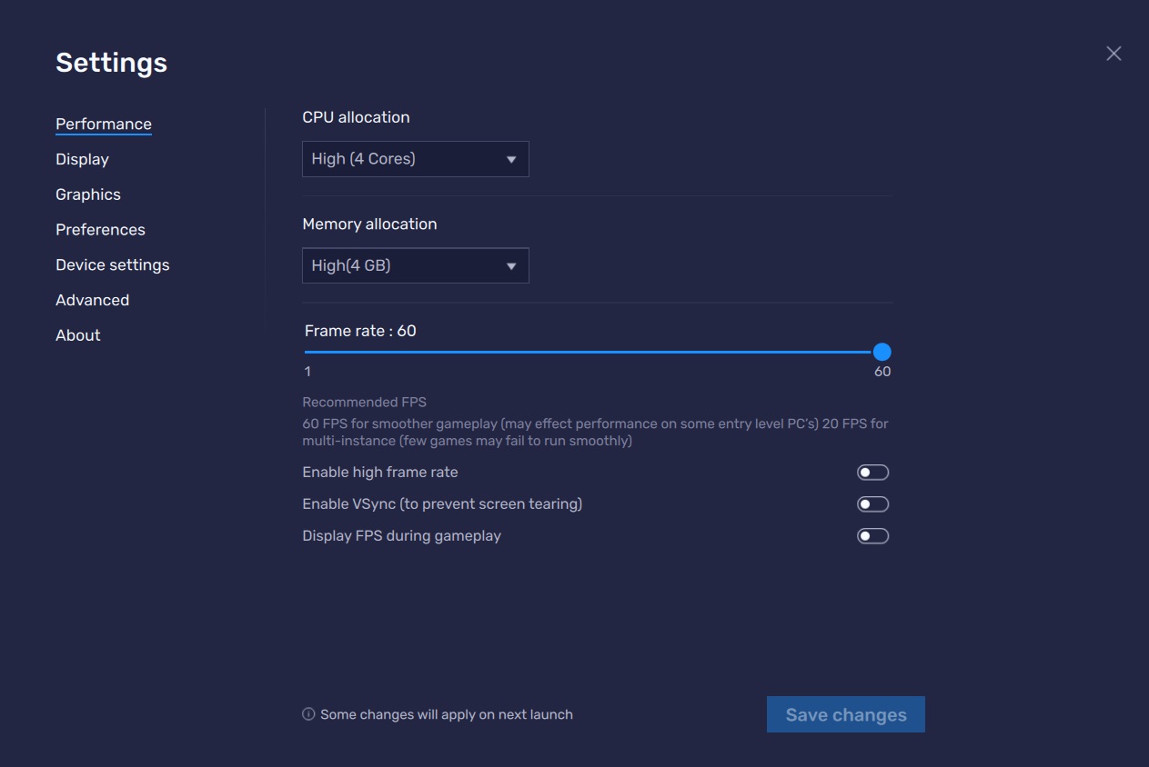The height and width of the screenshot is (767, 1149).
Task: Open the Advanced settings page
Action: (x=92, y=300)
